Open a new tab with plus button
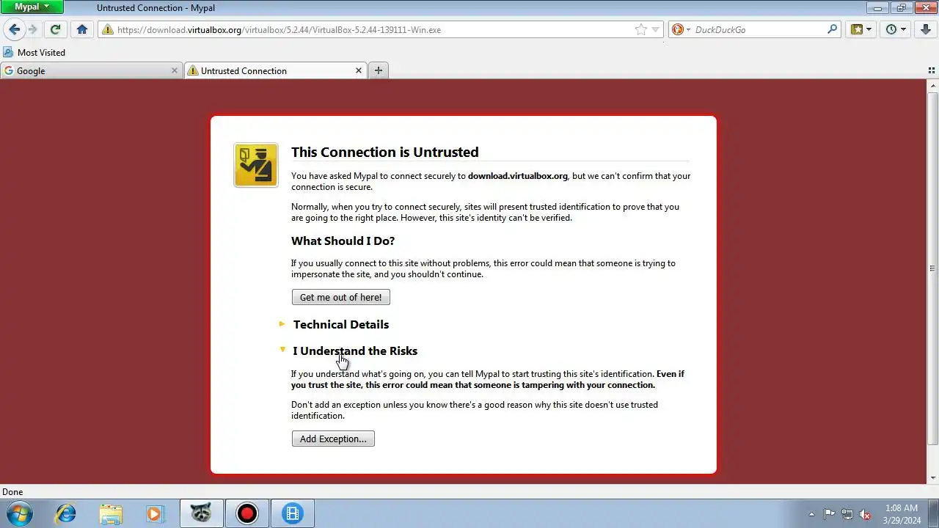Viewport: 939px width, 528px height. (x=379, y=70)
